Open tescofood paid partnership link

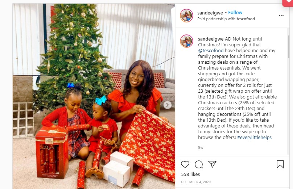(x=245, y=19)
